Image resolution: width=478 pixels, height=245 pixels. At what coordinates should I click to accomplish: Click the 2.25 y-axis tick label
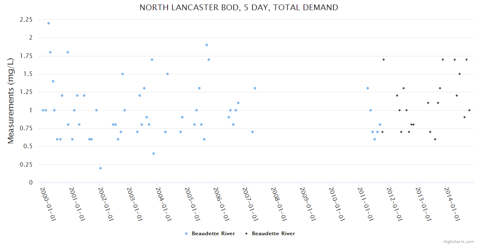[25, 19]
